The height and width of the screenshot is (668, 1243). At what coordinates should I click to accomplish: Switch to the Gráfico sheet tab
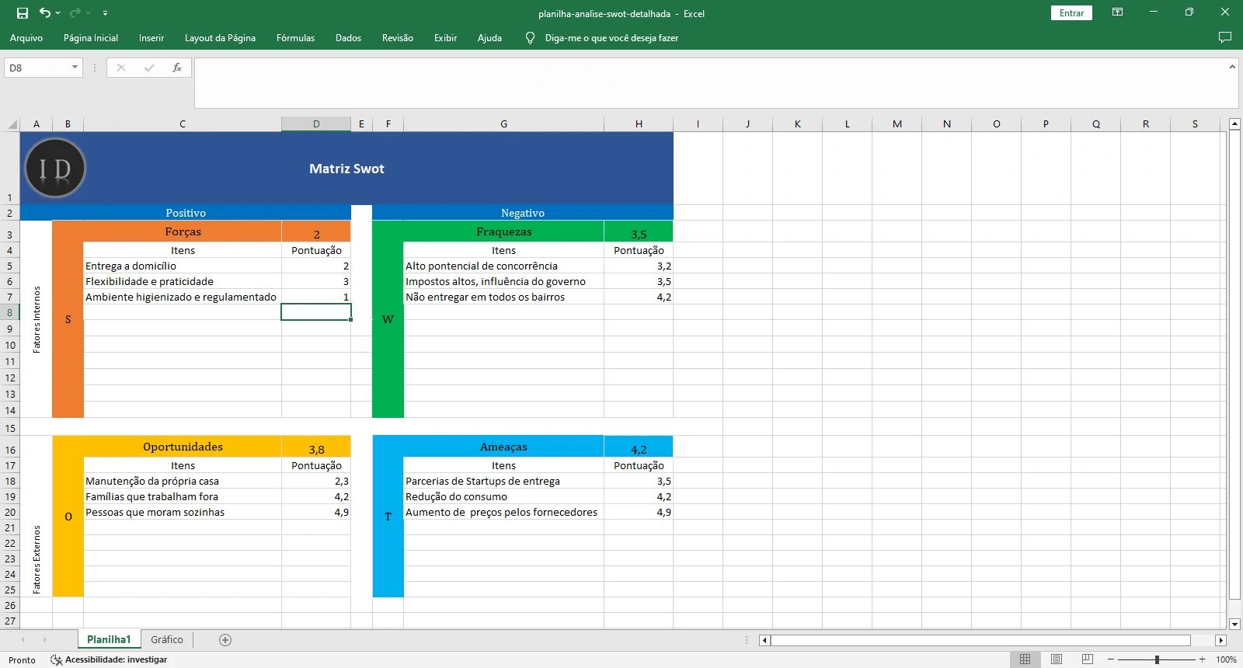(167, 640)
